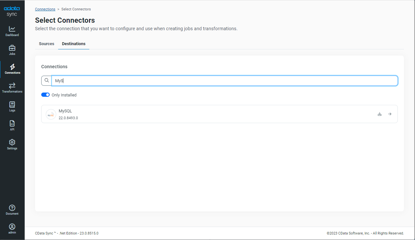Click the MySQL download connector icon
The height and width of the screenshot is (240, 415).
[x=379, y=114]
